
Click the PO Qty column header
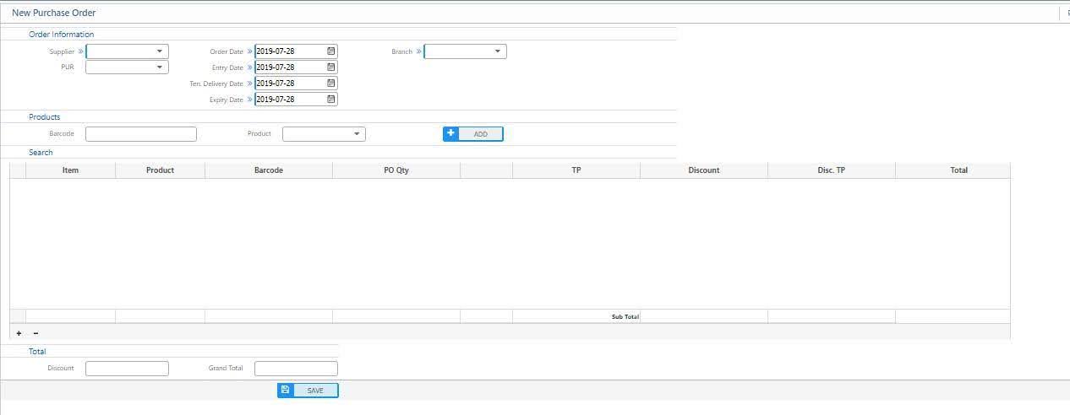point(396,170)
